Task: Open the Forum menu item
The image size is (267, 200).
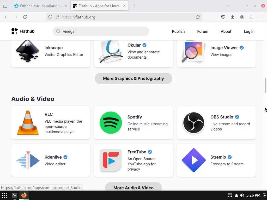Action: click(203, 32)
